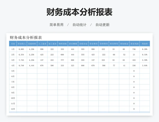Select the 1月 row label
159x122 pixels.
click(13, 49)
